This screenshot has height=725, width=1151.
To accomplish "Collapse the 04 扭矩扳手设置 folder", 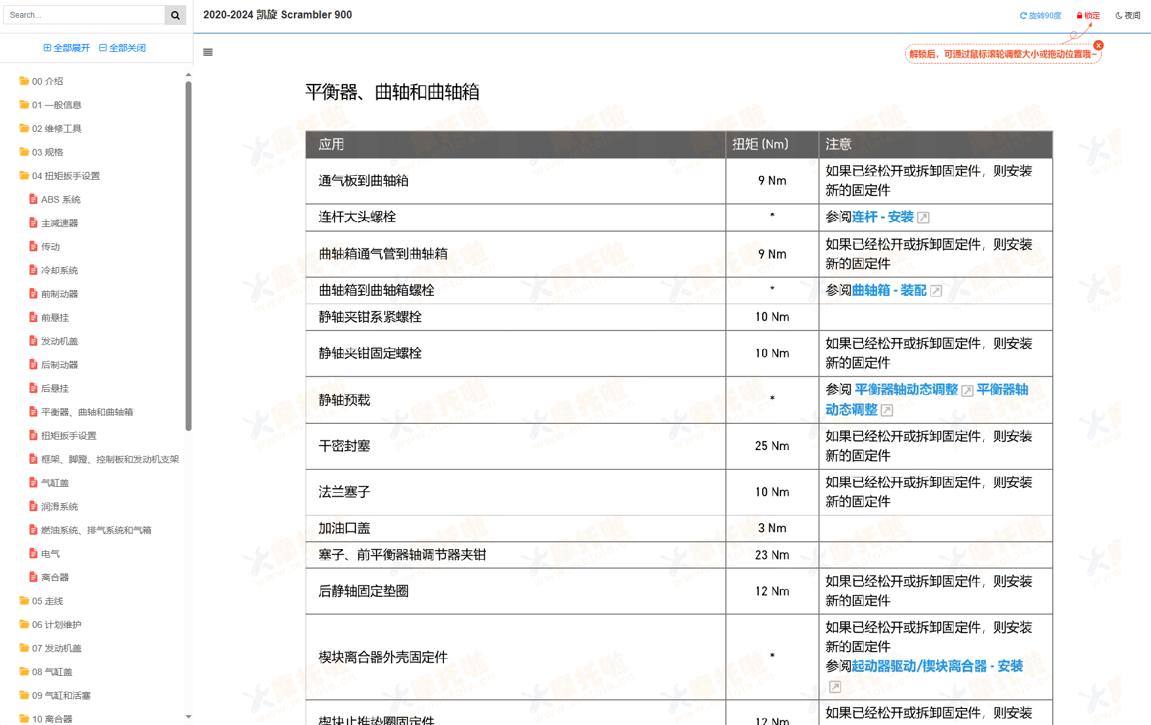I will [x=60, y=176].
